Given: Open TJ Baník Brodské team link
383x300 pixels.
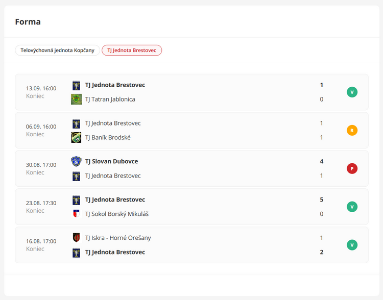Looking at the screenshot, I should [x=108, y=137].
